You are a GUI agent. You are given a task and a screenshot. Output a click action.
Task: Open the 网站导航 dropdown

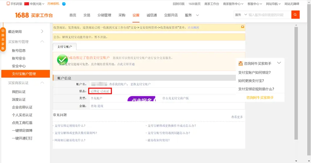[273, 4]
